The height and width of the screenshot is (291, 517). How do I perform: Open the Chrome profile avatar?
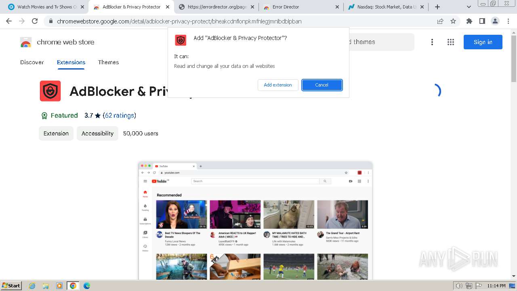(x=495, y=21)
